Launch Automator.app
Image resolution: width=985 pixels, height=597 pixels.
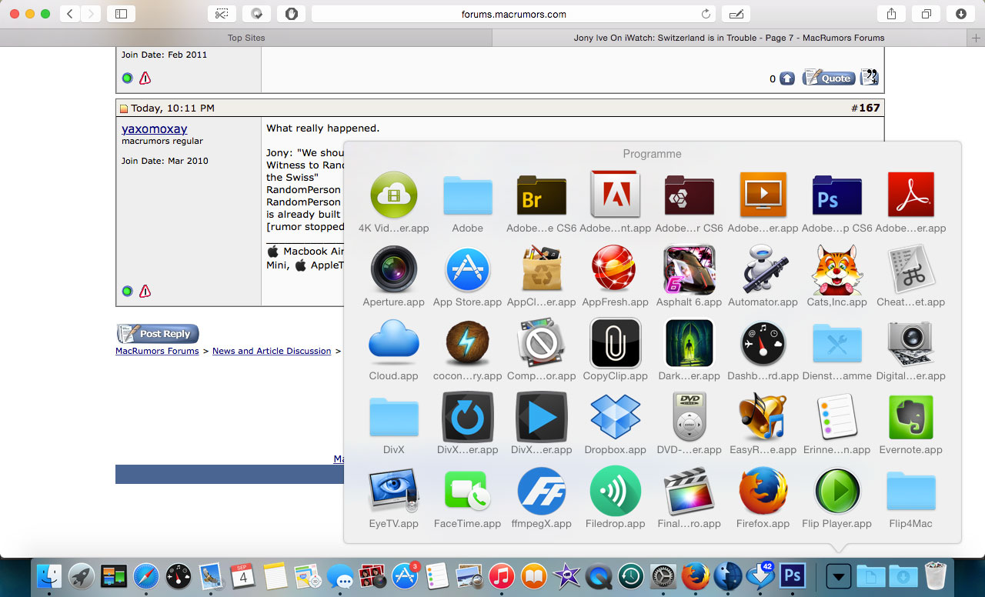click(x=763, y=268)
